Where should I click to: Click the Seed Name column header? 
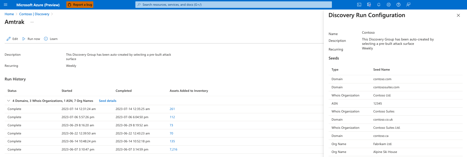[382, 70]
